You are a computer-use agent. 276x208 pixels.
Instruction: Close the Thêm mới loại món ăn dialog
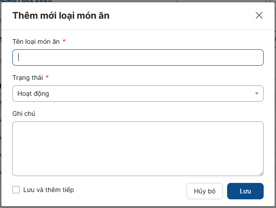(259, 16)
